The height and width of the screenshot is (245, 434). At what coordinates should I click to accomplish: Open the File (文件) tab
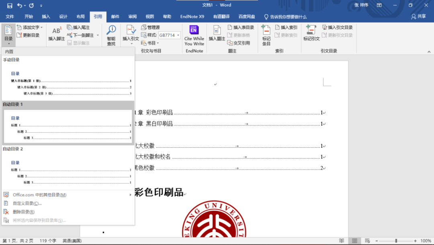pyautogui.click(x=10, y=16)
